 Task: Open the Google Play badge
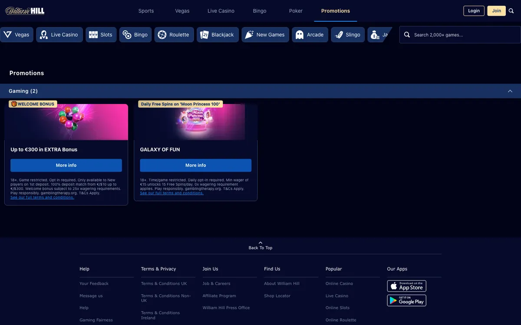point(406,300)
